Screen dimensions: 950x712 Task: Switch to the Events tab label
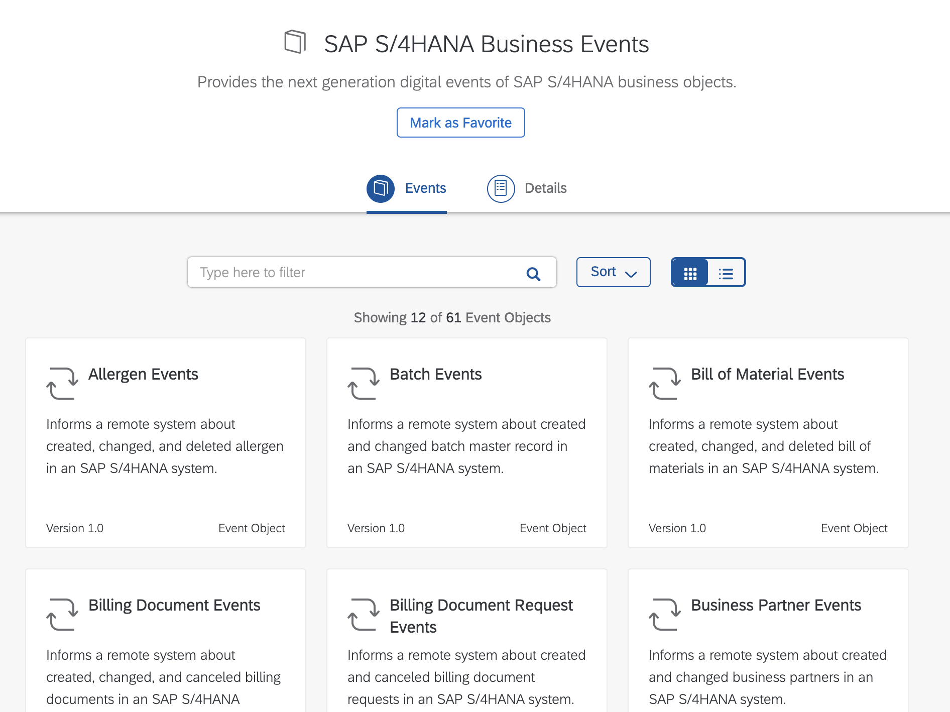(425, 188)
